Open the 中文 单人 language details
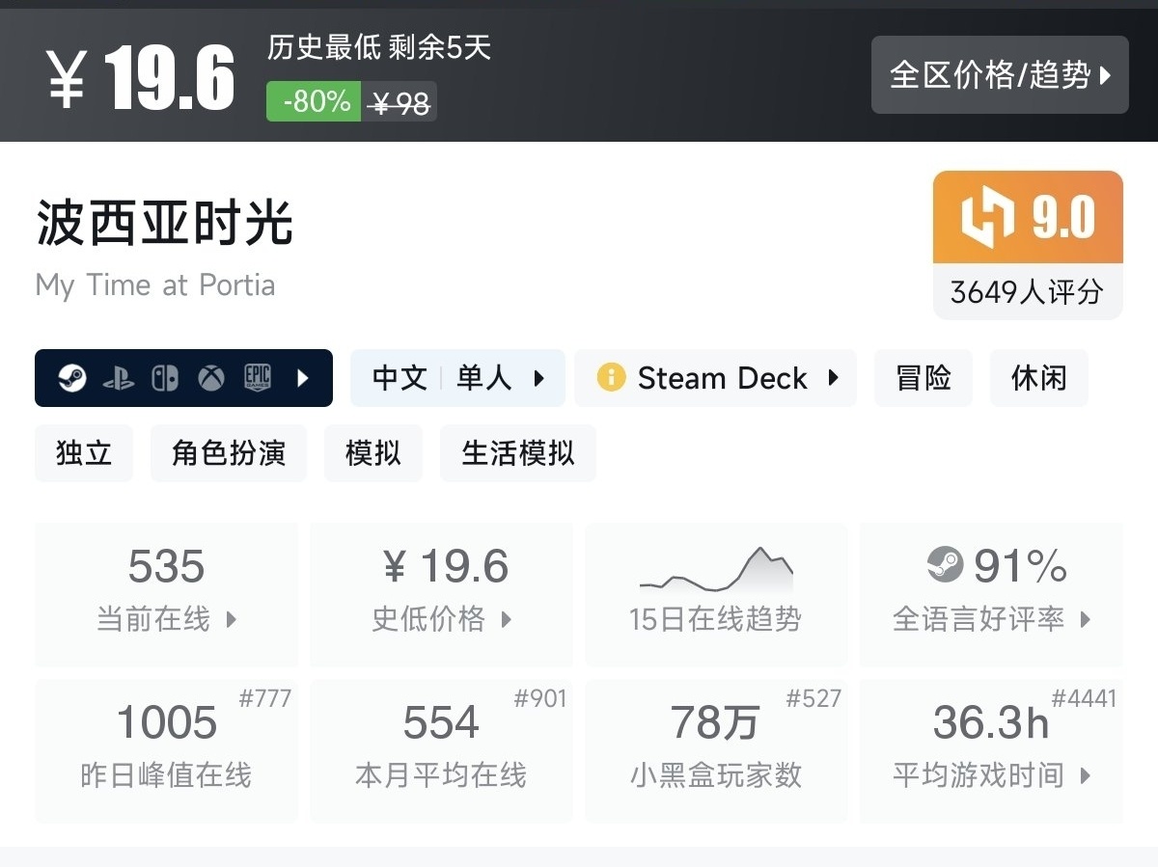The height and width of the screenshot is (867, 1158). click(457, 378)
